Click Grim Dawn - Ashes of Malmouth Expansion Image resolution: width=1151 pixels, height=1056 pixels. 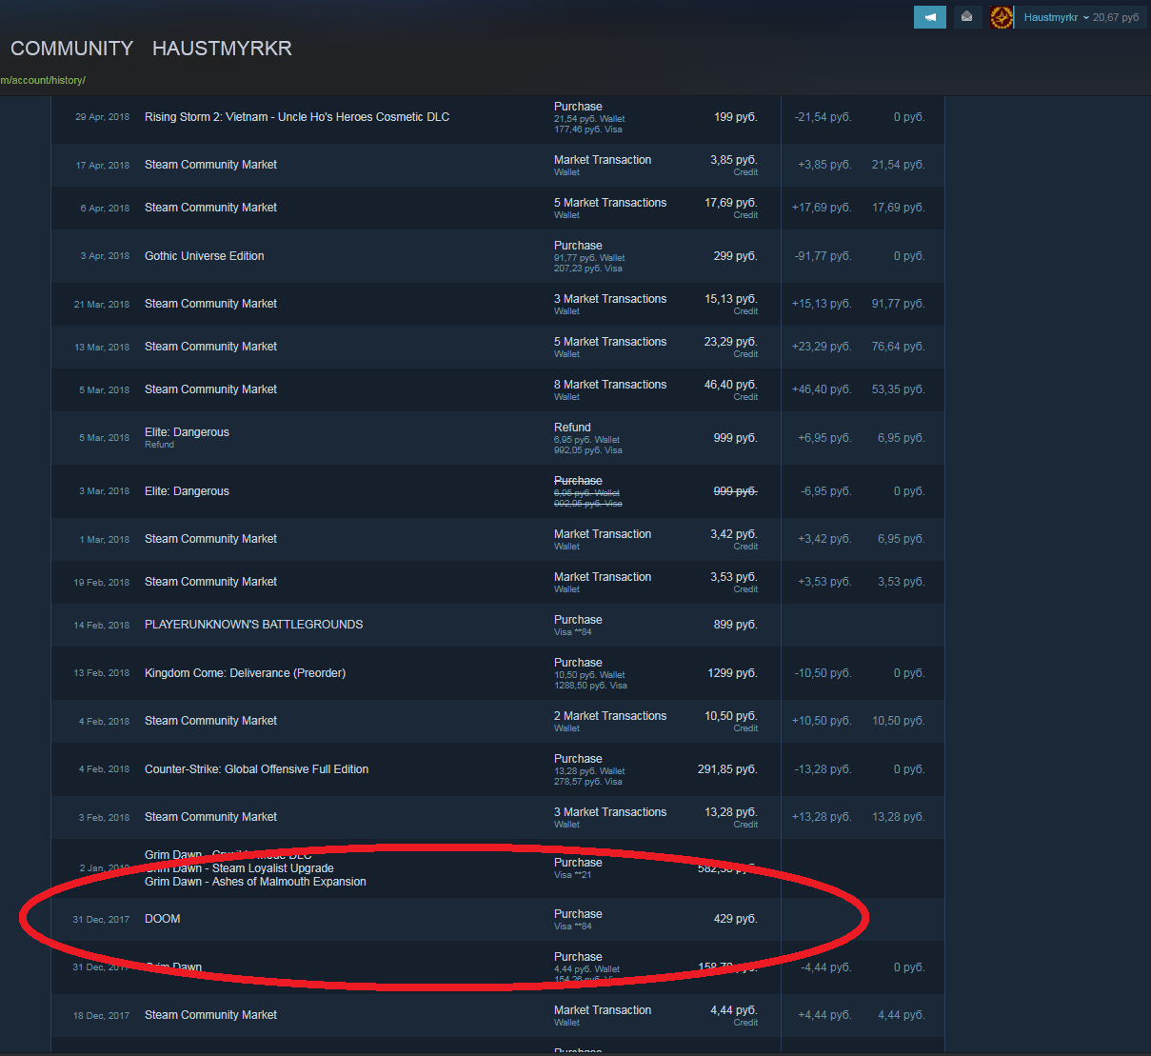[x=255, y=882]
